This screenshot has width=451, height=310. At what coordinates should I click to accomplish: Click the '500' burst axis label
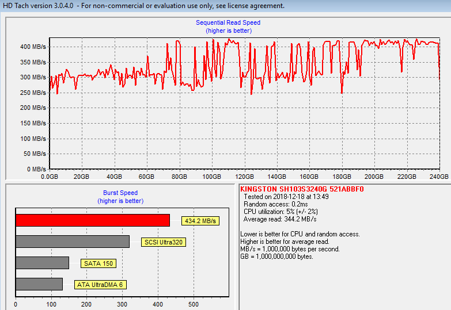[194, 304]
